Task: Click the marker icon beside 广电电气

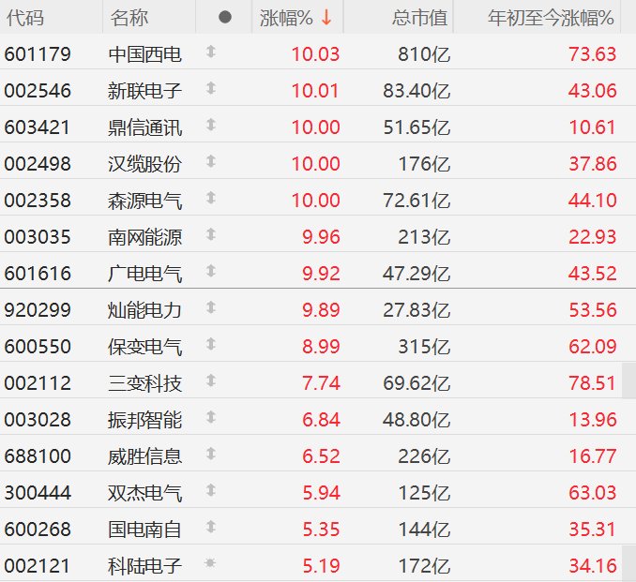Action: click(210, 271)
